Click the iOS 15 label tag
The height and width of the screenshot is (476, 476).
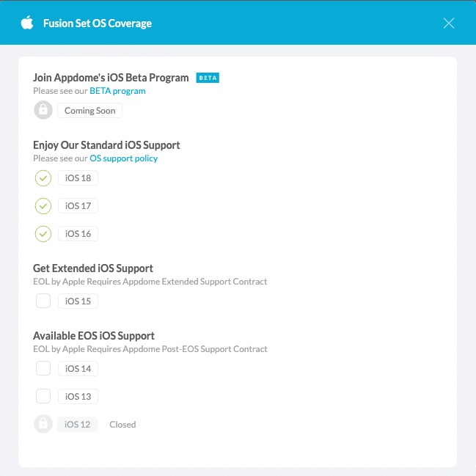click(x=78, y=301)
